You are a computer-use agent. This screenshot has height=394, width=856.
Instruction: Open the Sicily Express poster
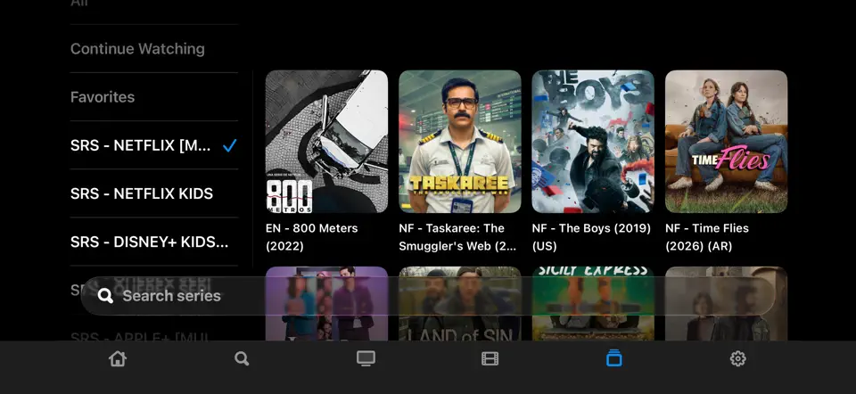[593, 303]
